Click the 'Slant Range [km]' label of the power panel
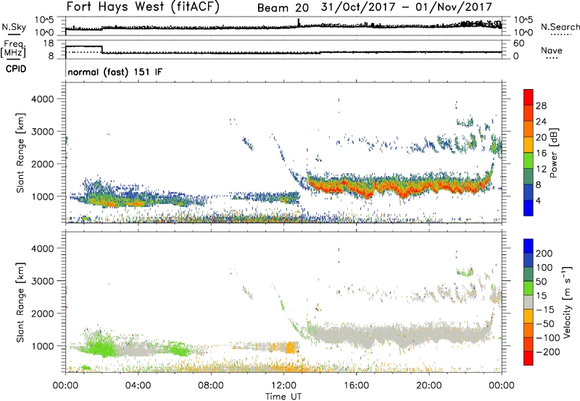 20,153
